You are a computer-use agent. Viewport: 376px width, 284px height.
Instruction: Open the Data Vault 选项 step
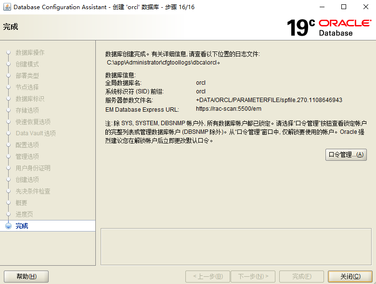tap(36, 133)
